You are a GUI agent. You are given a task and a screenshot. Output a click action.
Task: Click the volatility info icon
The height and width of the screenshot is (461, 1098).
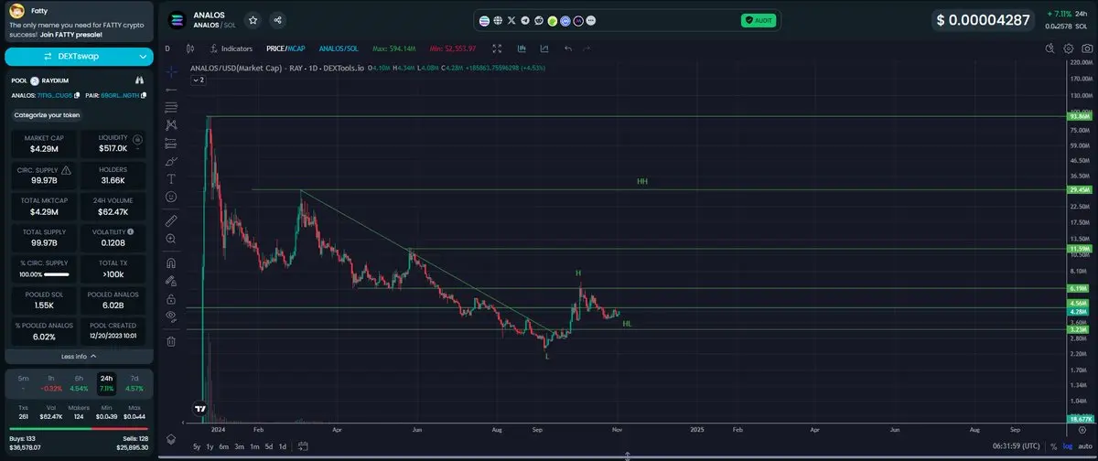tap(131, 232)
